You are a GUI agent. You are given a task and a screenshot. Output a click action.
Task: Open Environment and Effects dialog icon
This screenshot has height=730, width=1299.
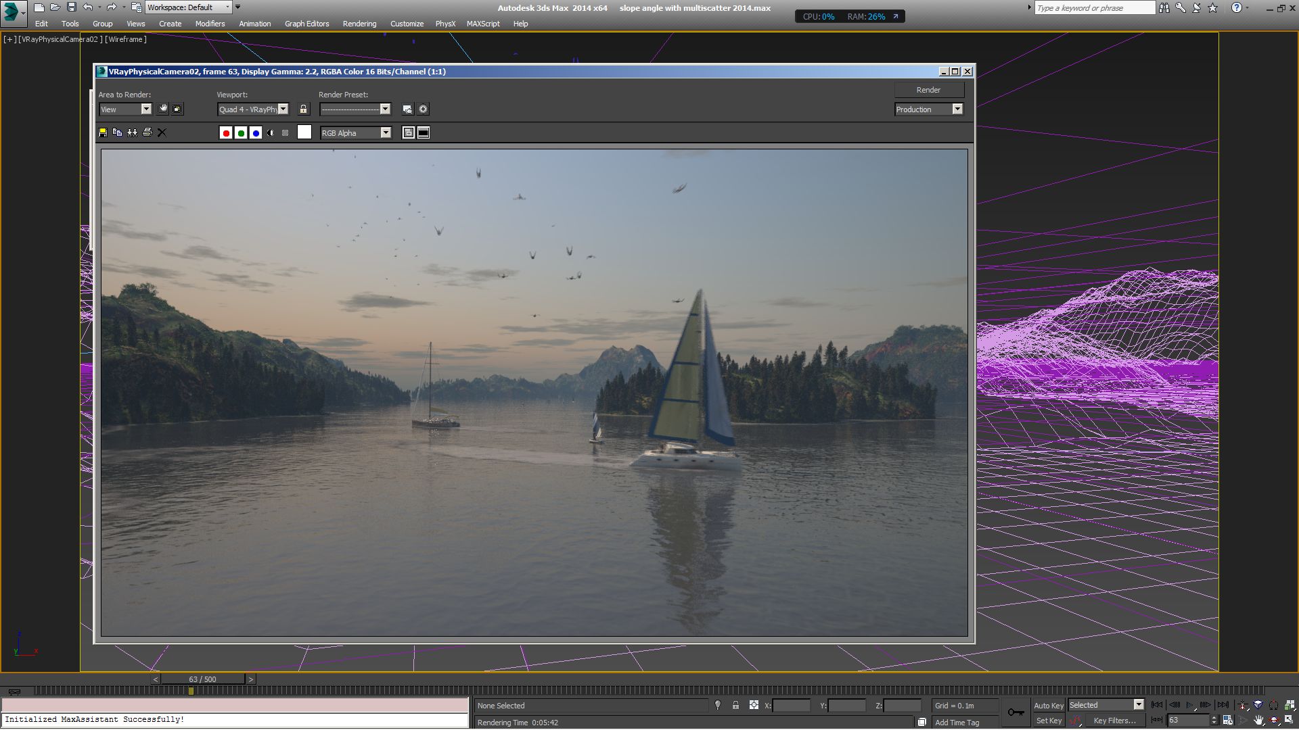[x=423, y=109]
